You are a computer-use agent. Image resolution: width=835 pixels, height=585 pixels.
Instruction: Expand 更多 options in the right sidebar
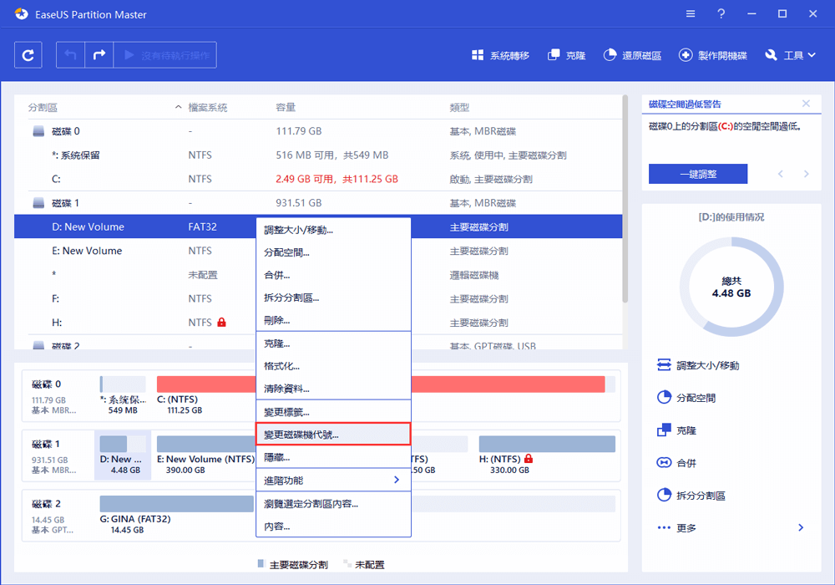[731, 528]
